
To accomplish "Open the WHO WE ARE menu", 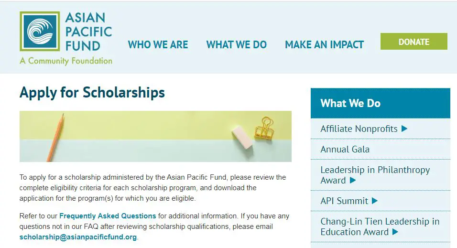I will click(x=158, y=45).
